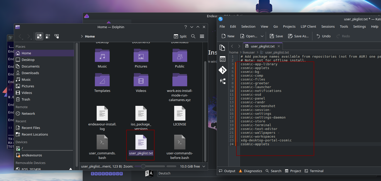Switch Dolphin to Details tree view mode
This screenshot has height=181, width=381.
(57, 36)
